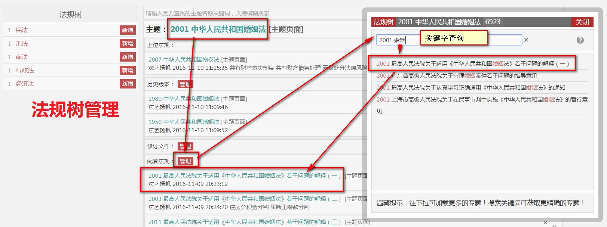Screen dimensions: 607x227
Task: Open 2007 中华人民共和国物权法 link
Action: (x=184, y=60)
